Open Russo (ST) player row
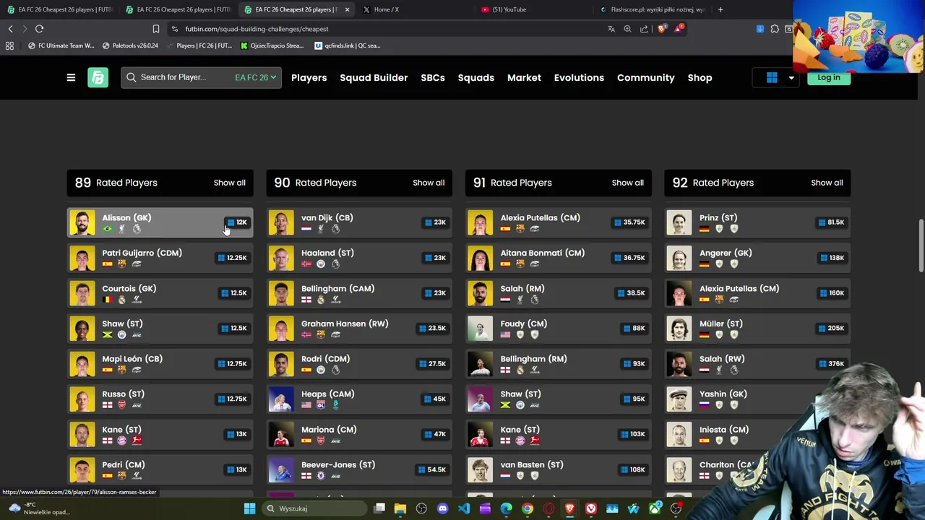 tap(160, 399)
